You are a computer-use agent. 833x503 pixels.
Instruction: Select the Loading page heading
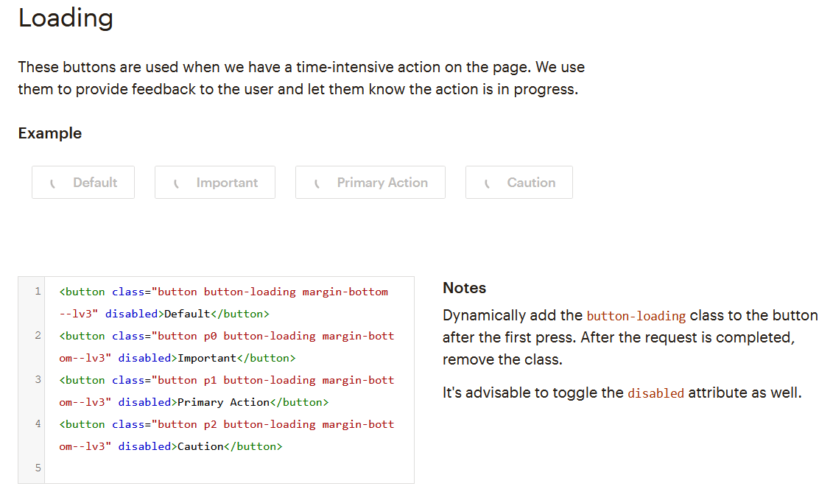(66, 18)
